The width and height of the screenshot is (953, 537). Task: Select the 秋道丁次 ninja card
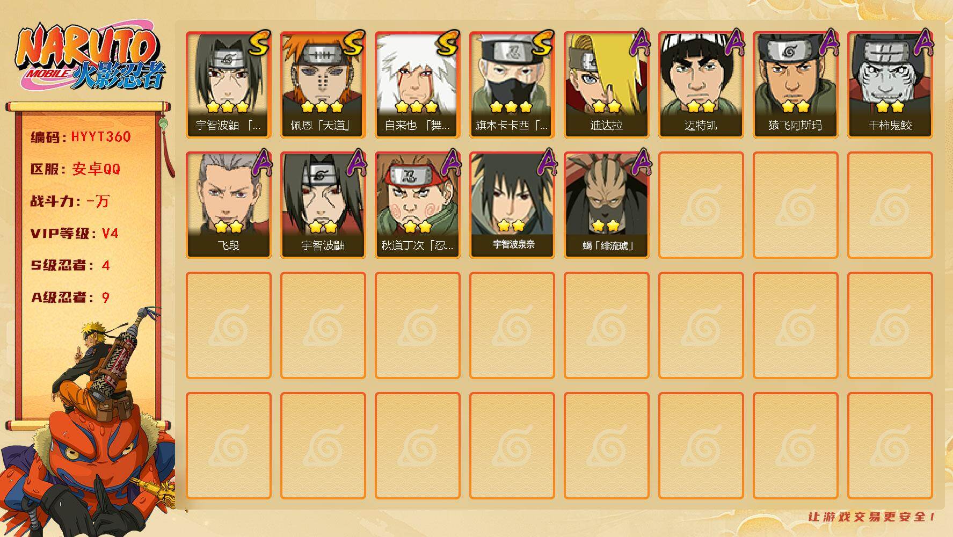tap(417, 205)
